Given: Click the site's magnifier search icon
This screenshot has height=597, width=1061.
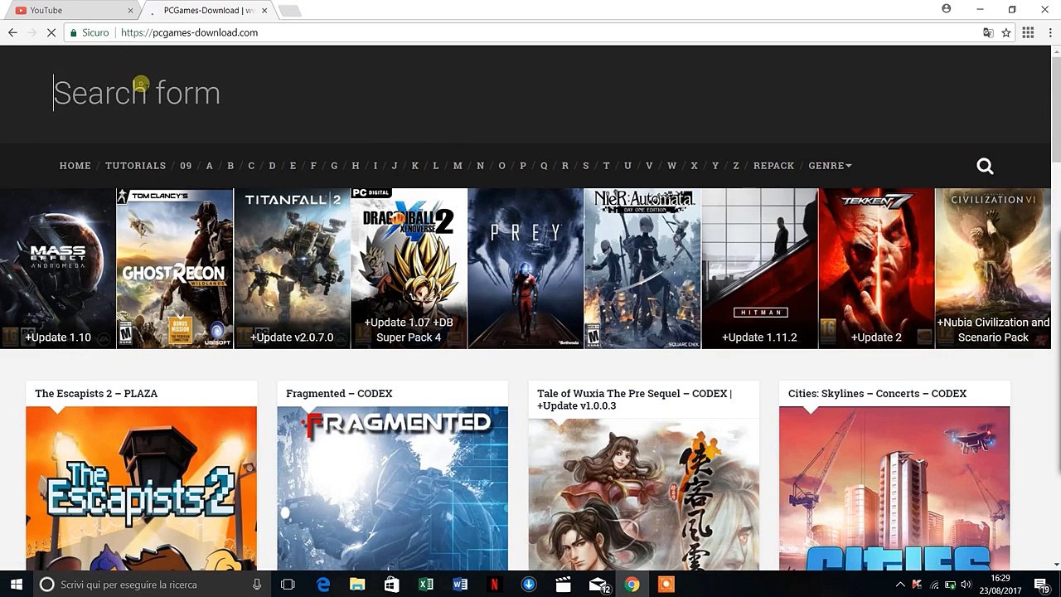Looking at the screenshot, I should (x=985, y=166).
